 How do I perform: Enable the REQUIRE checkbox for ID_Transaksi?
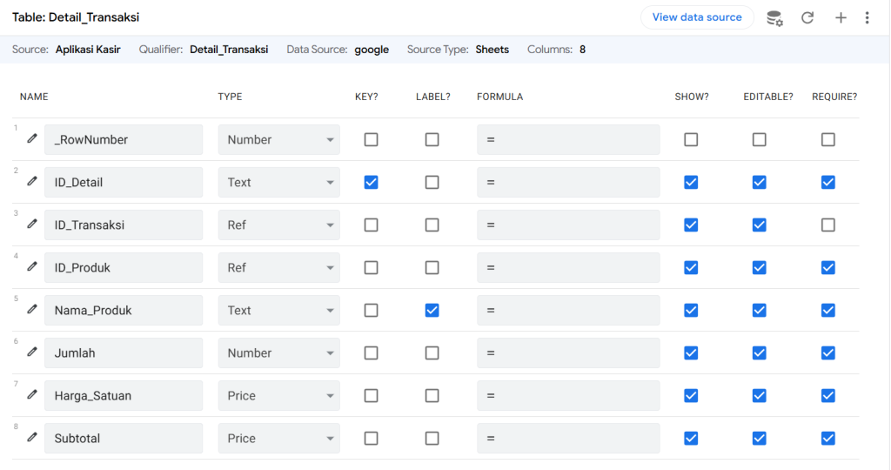click(828, 225)
